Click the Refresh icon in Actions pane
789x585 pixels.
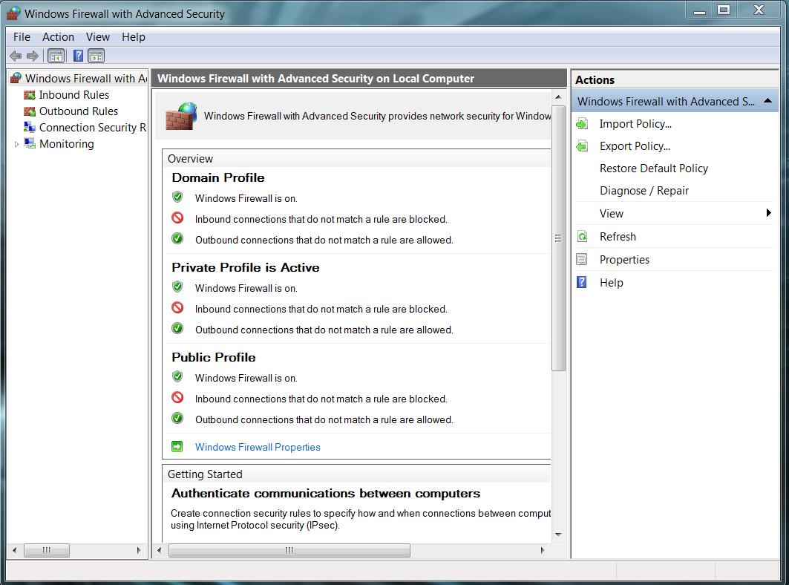tap(582, 237)
